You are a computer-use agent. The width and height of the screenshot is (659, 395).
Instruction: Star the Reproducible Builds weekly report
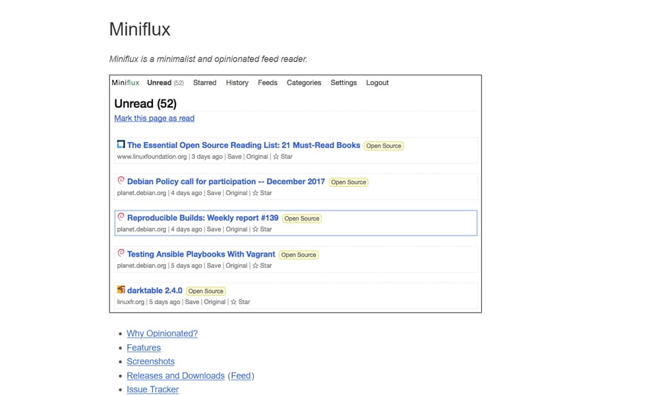click(262, 229)
